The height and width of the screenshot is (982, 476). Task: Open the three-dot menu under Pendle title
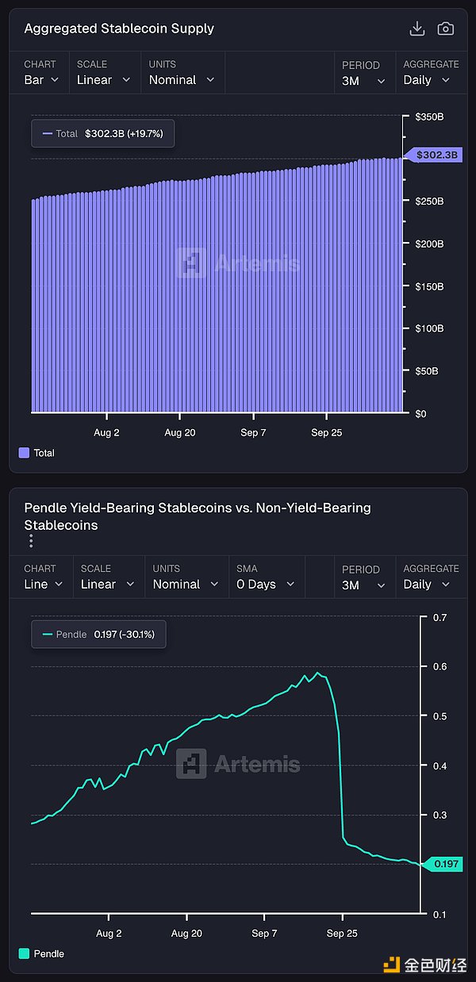tap(31, 541)
